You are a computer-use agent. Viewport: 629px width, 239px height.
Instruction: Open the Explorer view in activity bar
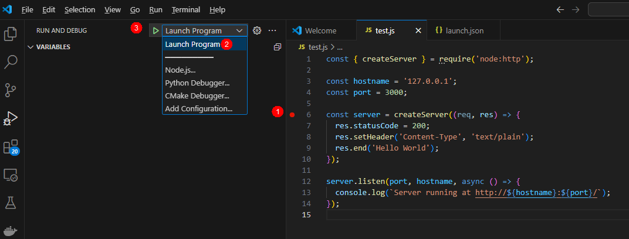pyautogui.click(x=11, y=33)
